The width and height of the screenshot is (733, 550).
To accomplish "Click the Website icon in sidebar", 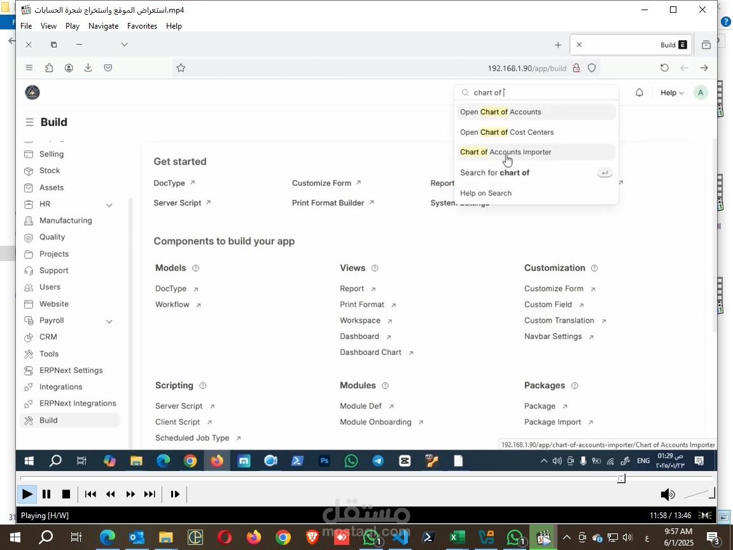I will pos(29,304).
